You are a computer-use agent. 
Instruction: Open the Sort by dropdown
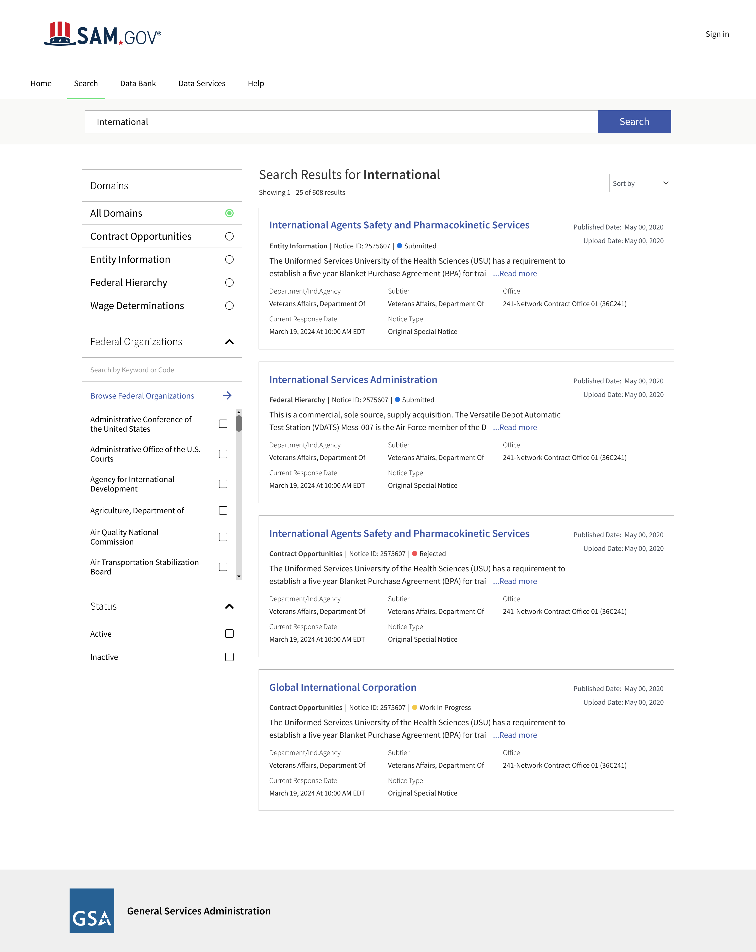641,183
